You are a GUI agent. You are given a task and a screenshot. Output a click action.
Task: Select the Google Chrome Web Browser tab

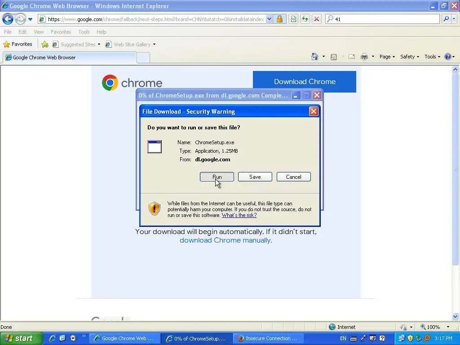pos(70,57)
